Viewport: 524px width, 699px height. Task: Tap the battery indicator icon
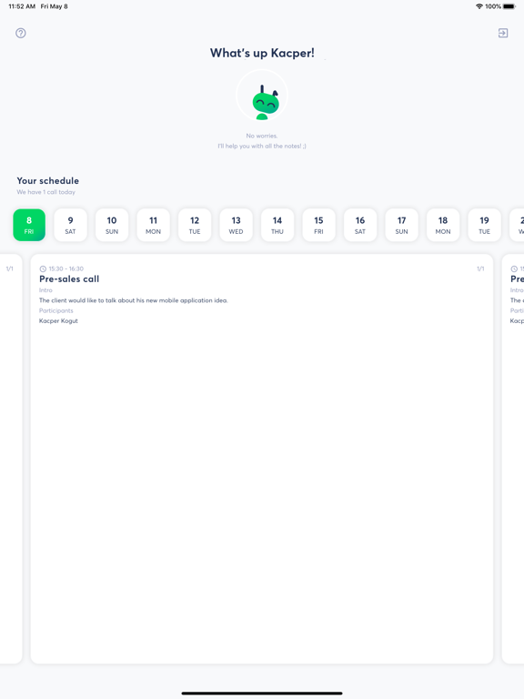[x=509, y=6]
